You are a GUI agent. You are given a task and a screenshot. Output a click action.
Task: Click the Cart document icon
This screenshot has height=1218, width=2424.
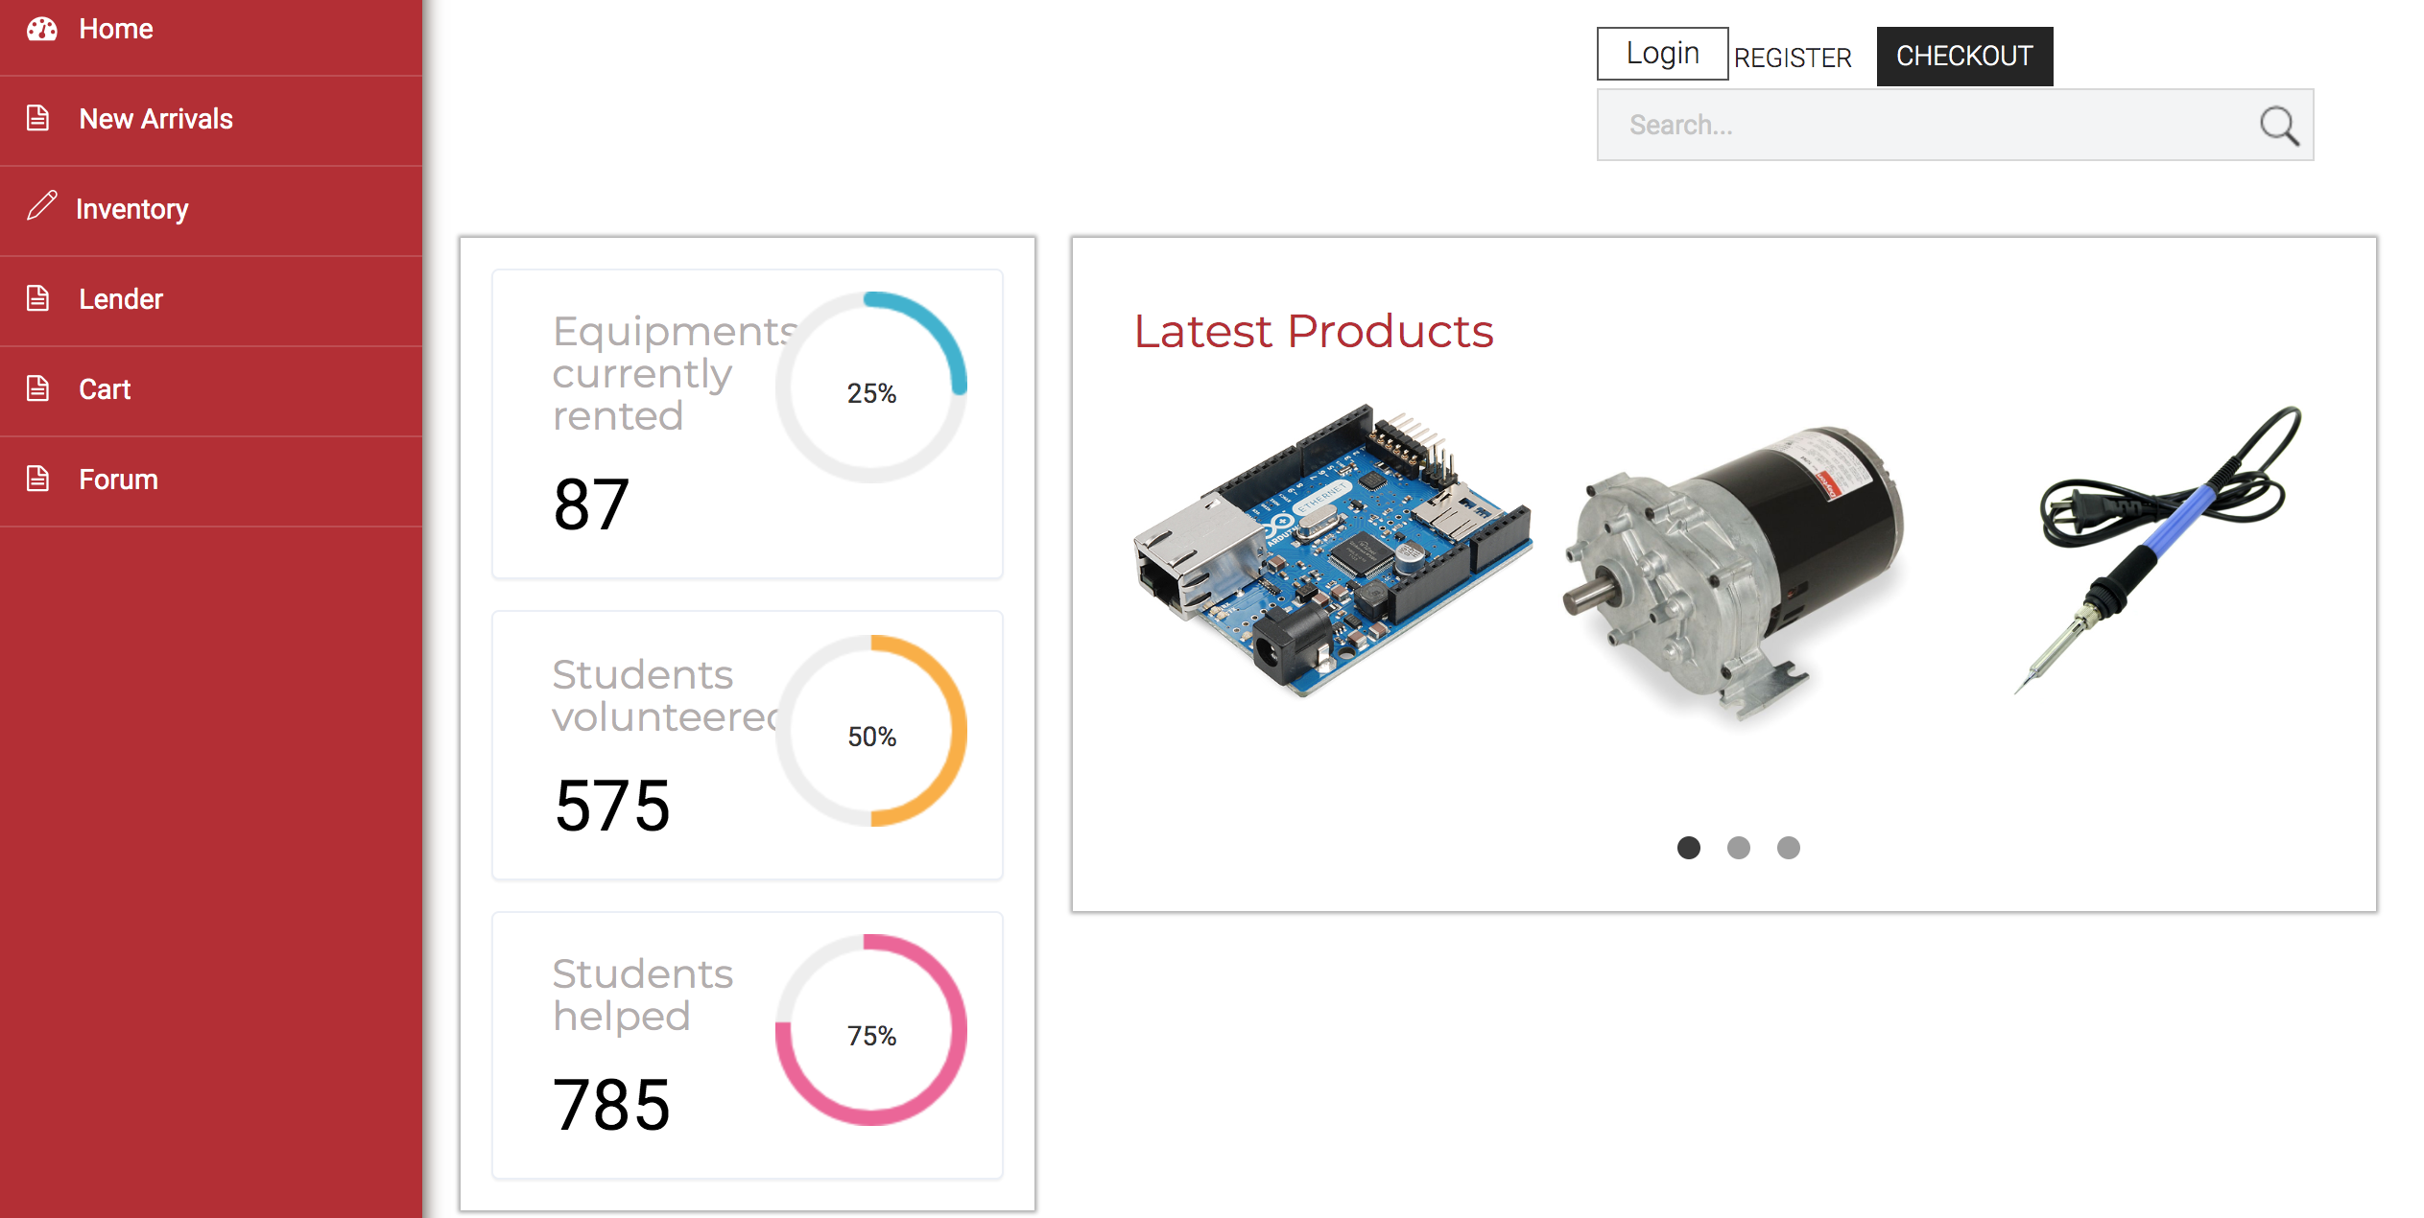[37, 388]
